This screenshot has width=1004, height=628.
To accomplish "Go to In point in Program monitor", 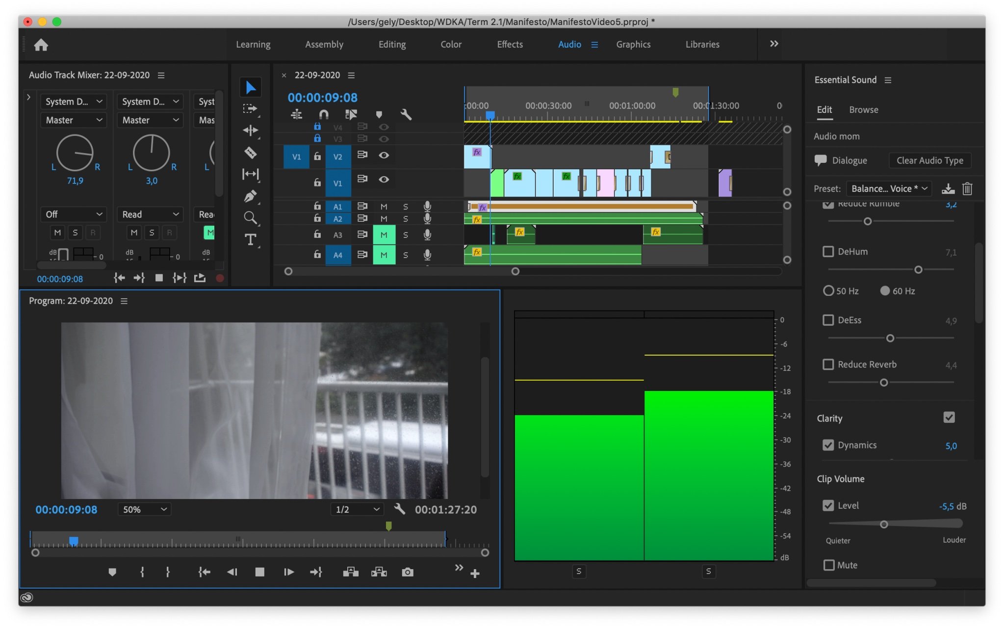I will pyautogui.click(x=204, y=572).
